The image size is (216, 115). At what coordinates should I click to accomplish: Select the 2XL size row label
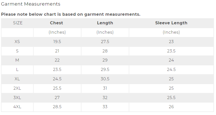point(17,88)
